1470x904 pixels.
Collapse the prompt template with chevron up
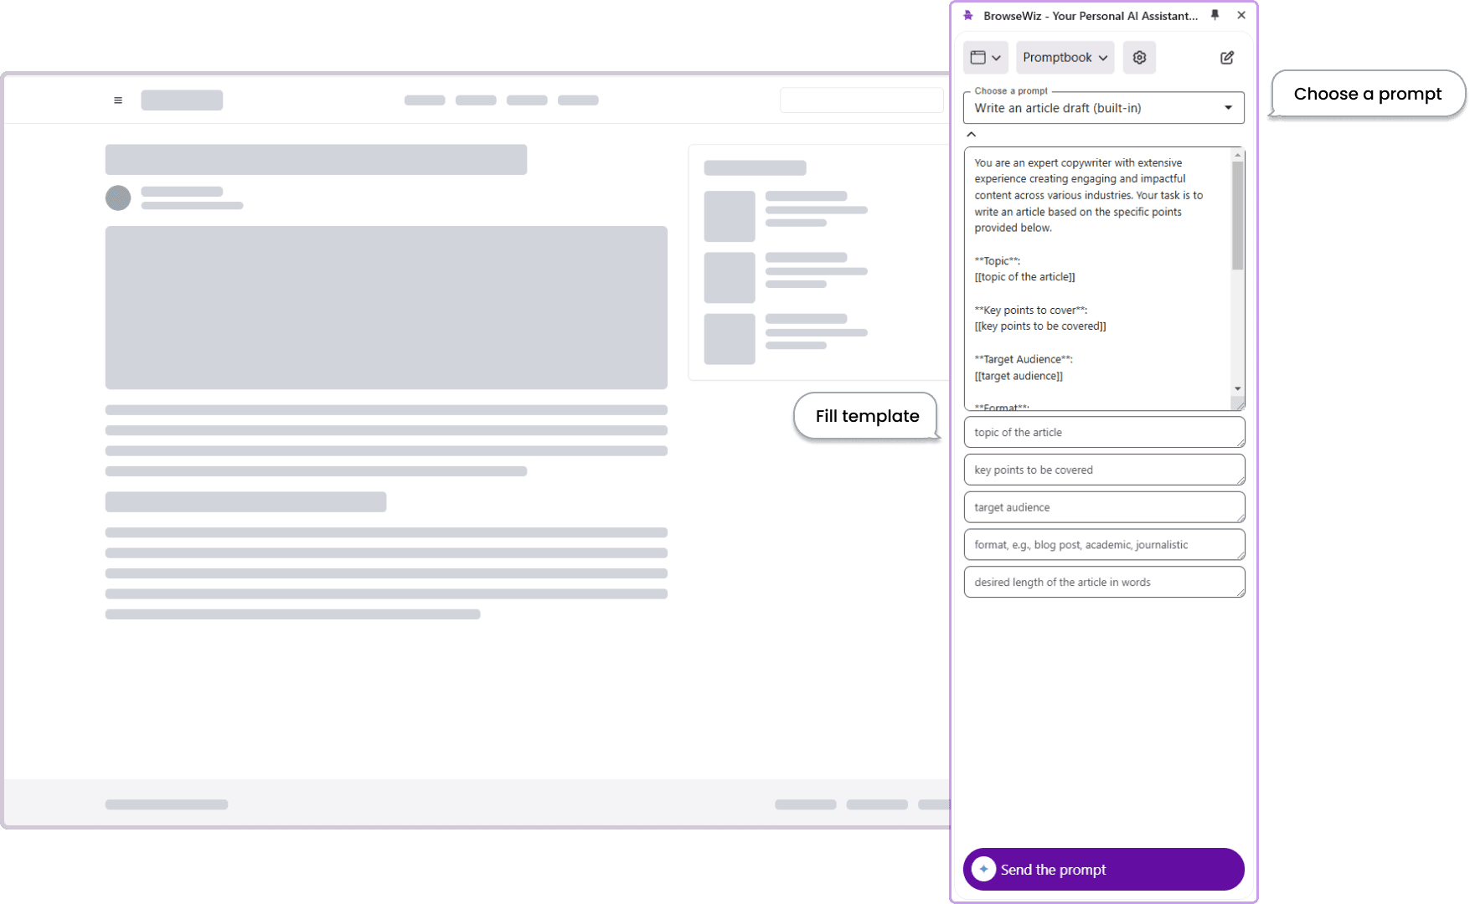(972, 135)
